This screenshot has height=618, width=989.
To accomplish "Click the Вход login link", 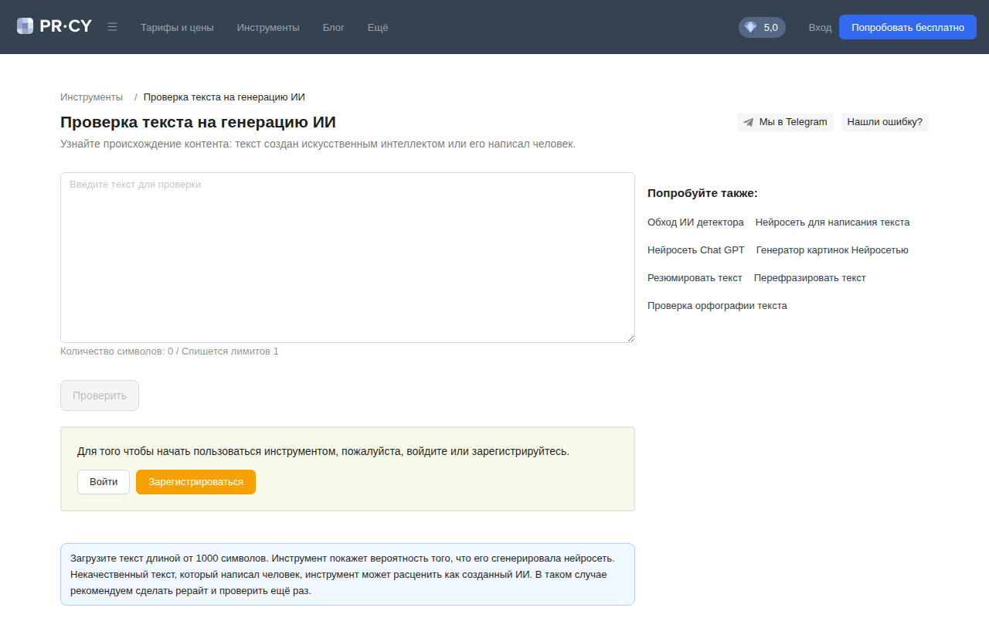I will pyautogui.click(x=820, y=27).
